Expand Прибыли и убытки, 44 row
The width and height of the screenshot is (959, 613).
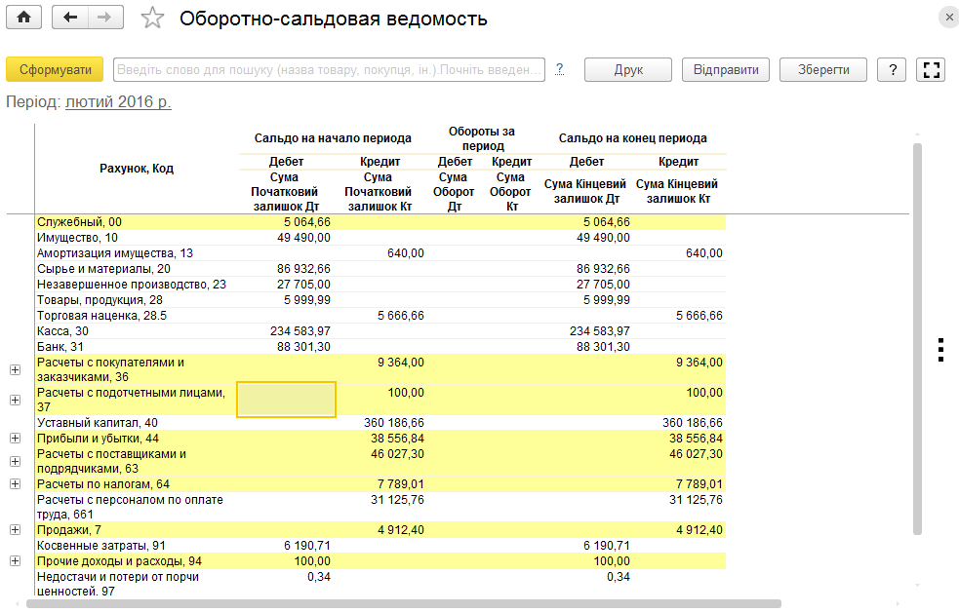pos(16,439)
